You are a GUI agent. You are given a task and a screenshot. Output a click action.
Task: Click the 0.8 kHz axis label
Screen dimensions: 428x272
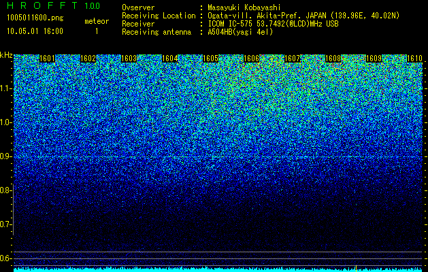click(5, 190)
